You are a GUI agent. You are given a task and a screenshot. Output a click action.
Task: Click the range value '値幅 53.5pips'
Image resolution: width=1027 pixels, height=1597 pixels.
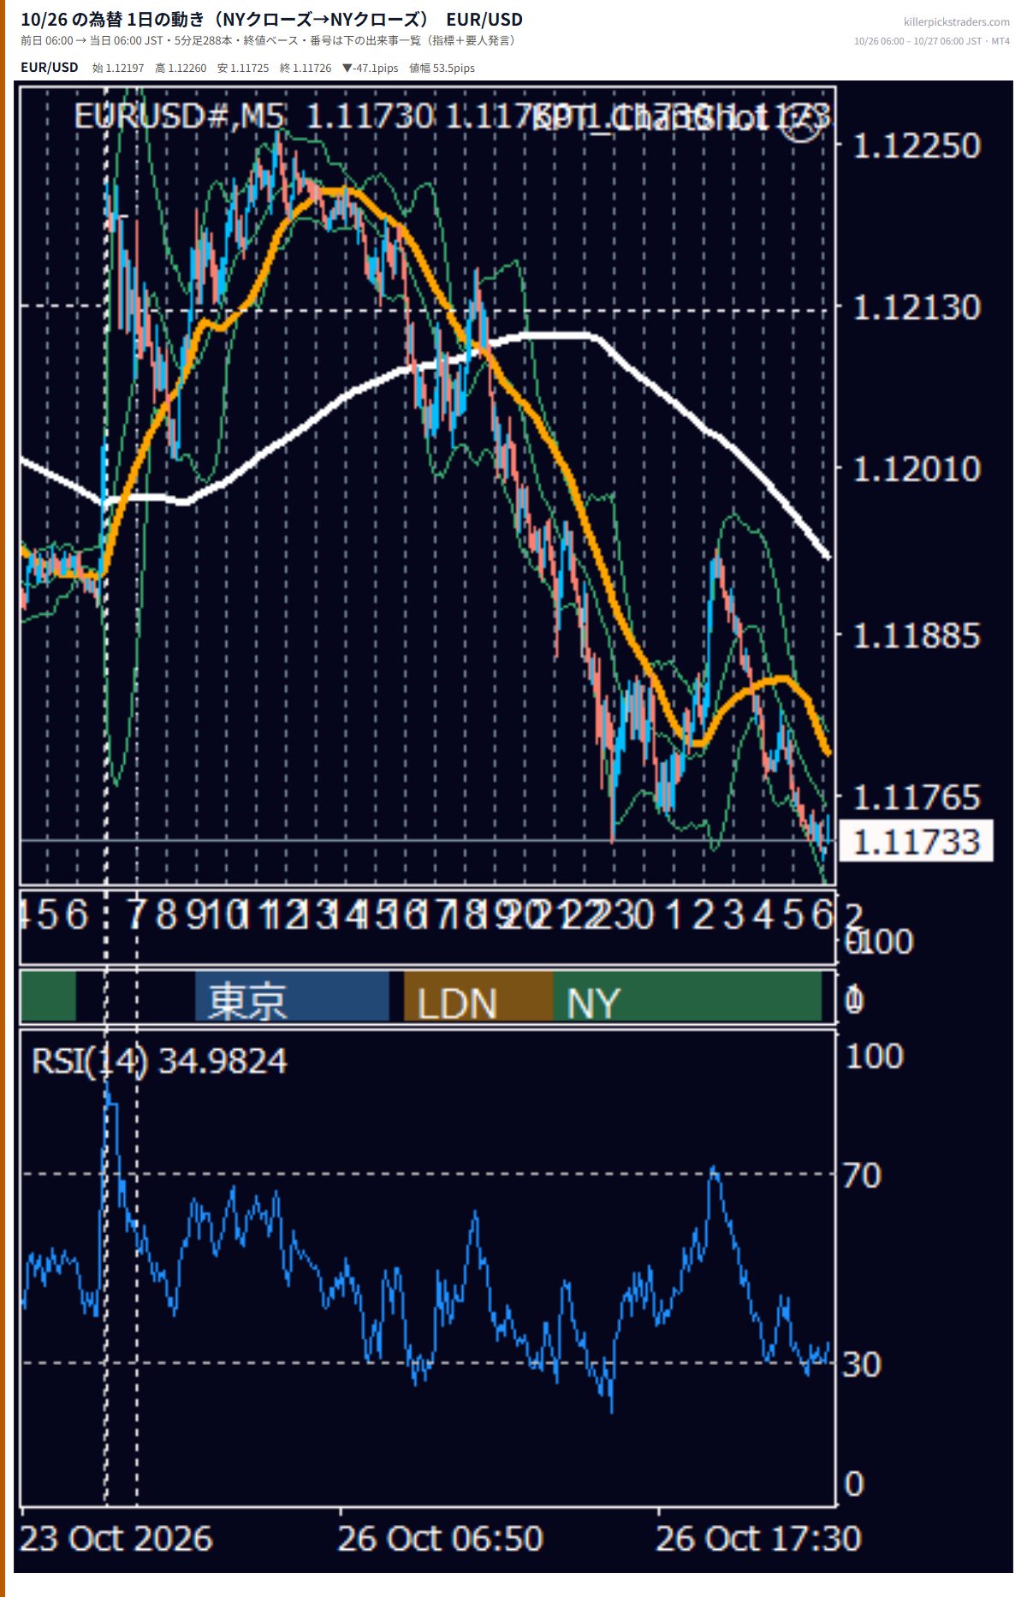tap(442, 69)
